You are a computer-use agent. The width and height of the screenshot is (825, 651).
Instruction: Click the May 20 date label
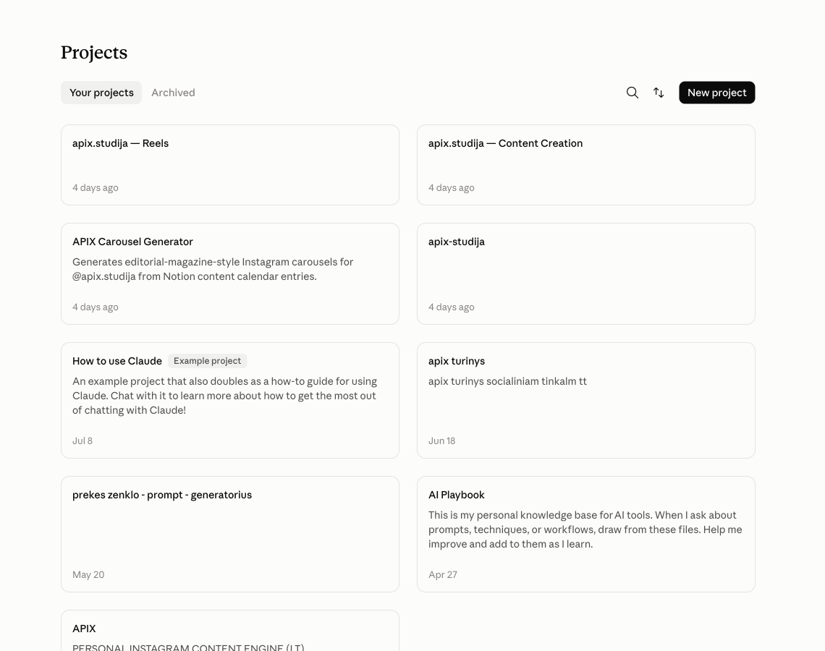[x=88, y=575]
